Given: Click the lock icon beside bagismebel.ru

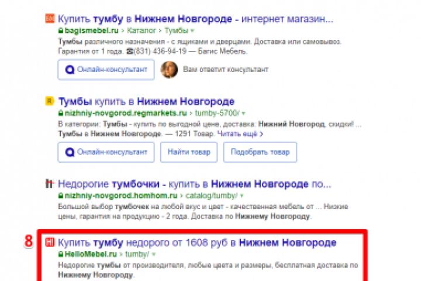Looking at the screenshot, I should [61, 30].
